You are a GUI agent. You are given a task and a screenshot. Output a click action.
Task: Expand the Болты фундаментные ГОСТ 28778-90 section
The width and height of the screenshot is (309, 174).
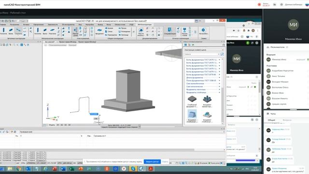click(x=203, y=75)
